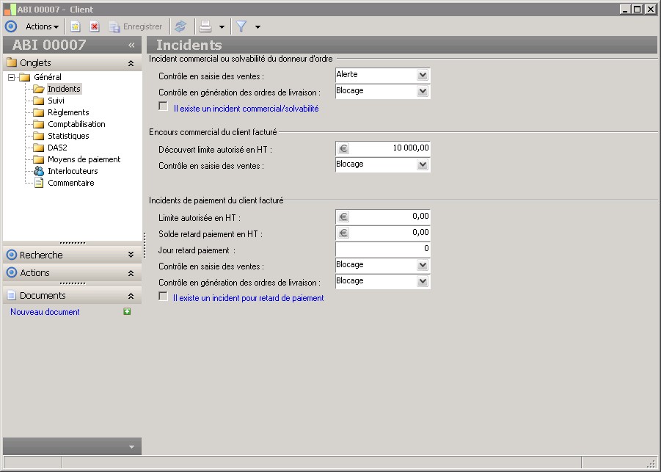Open paiement saisie des ventes Blocage dropdown
Screen dimensions: 661x472
[423, 265]
